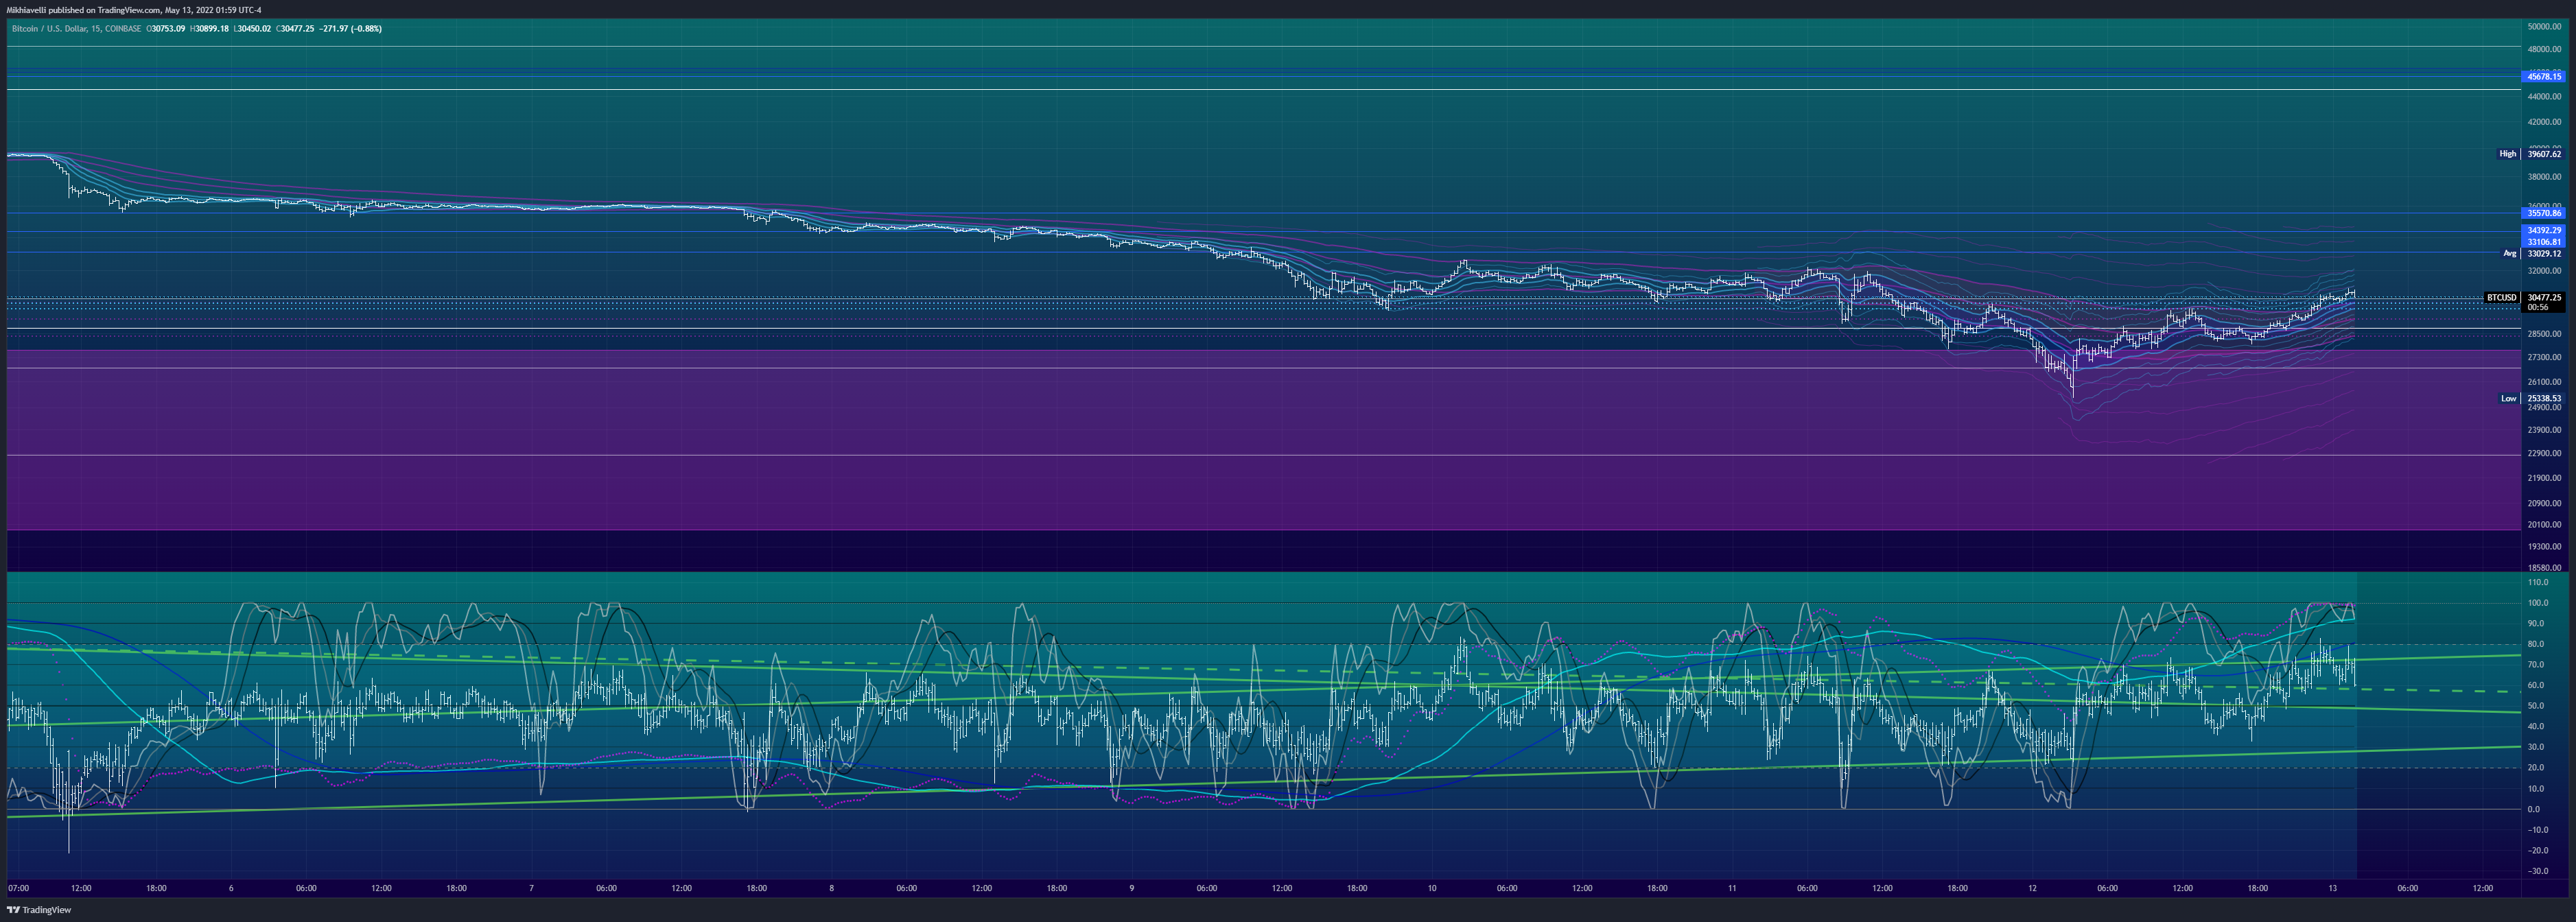
Task: Click the 00:56 bar countdown timer
Action: click(2537, 308)
